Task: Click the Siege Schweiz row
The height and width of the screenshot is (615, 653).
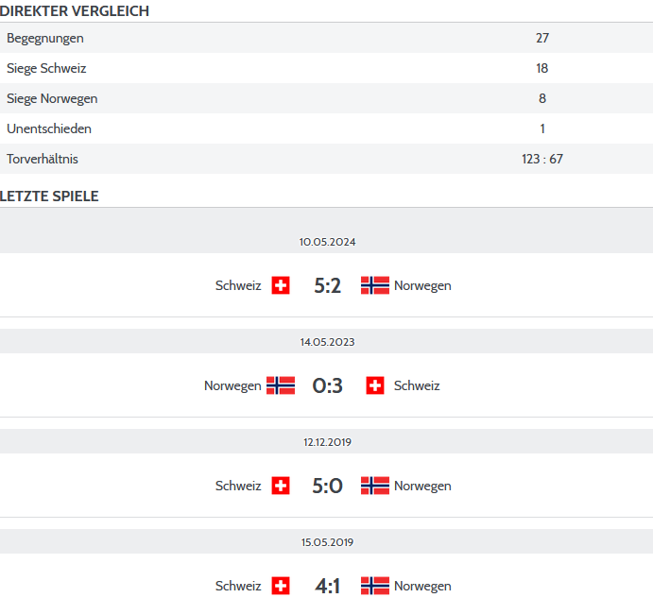Action: pos(327,68)
